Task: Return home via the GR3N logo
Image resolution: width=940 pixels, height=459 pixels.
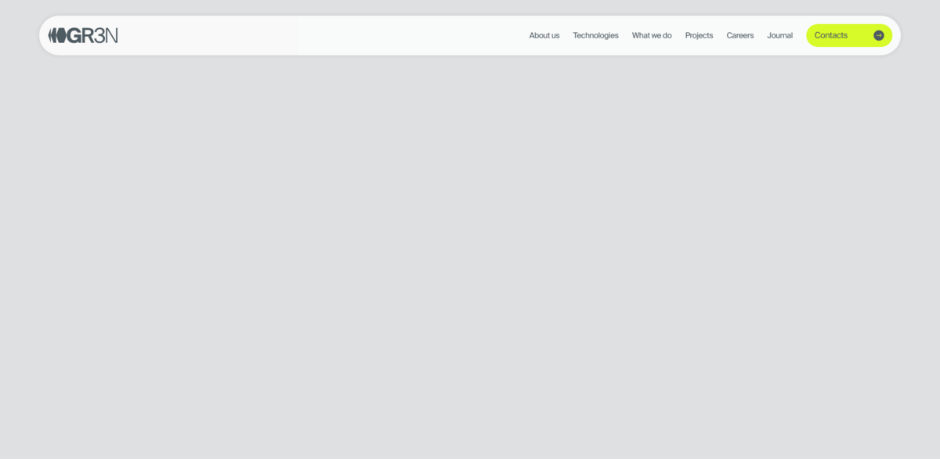Action: click(82, 35)
